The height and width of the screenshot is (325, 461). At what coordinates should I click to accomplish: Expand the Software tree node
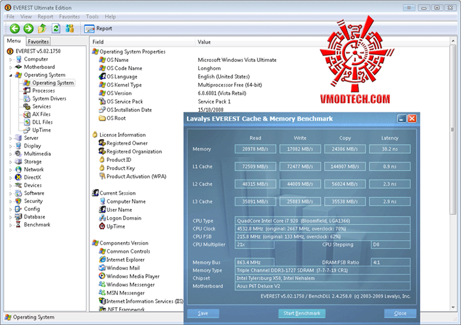11,194
